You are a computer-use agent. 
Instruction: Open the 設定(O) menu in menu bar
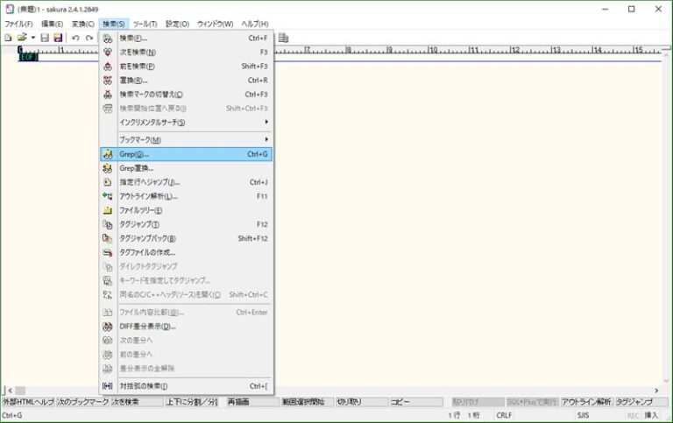(178, 24)
